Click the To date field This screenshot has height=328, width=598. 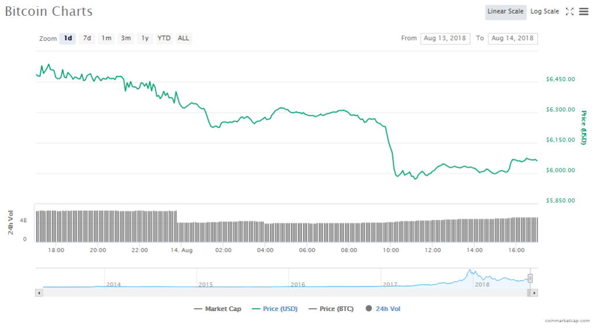click(x=512, y=39)
